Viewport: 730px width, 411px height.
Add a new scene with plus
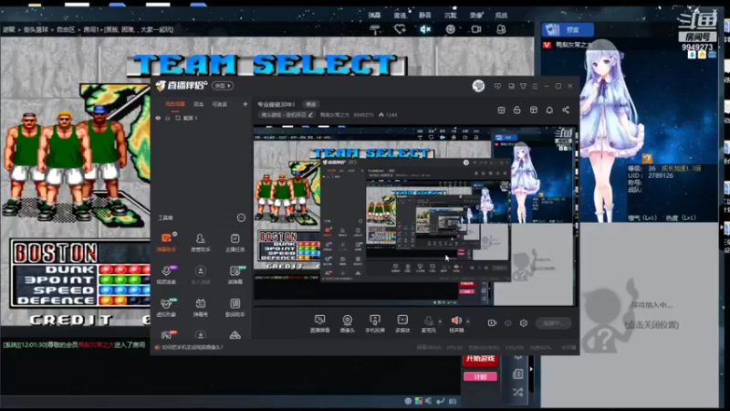click(x=245, y=104)
